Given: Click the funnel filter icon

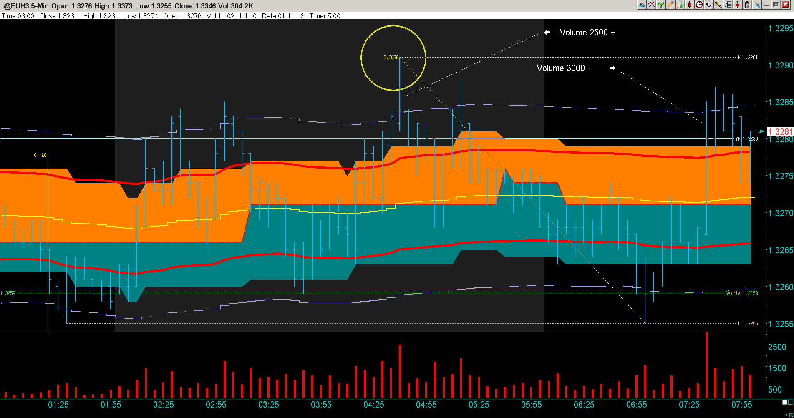Looking at the screenshot, I should coord(661,5).
